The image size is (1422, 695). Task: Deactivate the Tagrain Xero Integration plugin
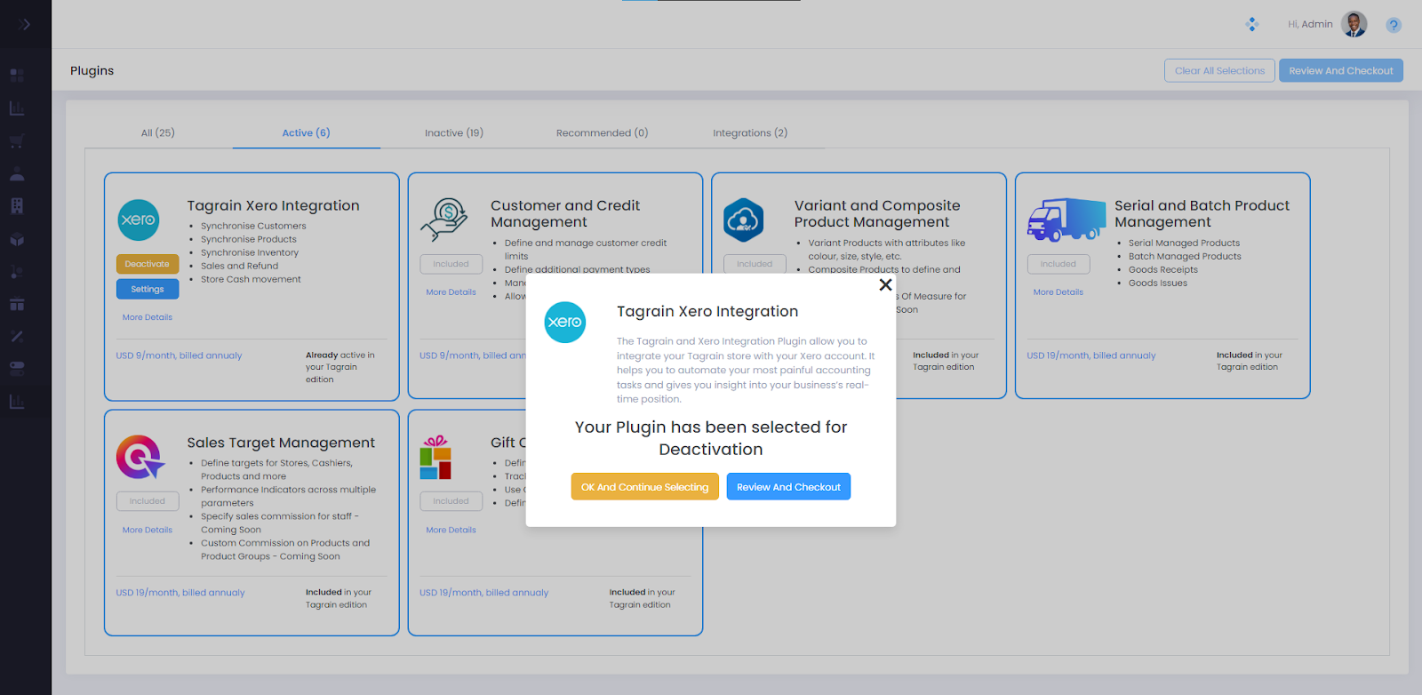(x=148, y=264)
